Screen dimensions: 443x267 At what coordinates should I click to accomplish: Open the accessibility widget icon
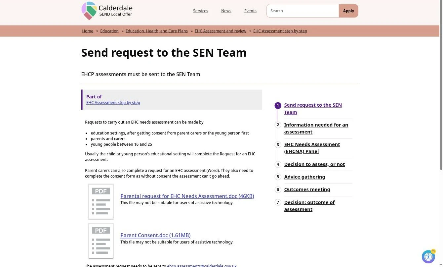tap(428, 257)
